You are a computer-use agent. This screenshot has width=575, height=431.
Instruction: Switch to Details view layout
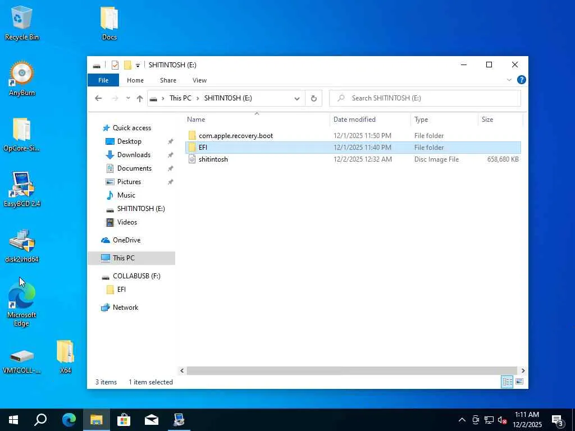click(507, 382)
